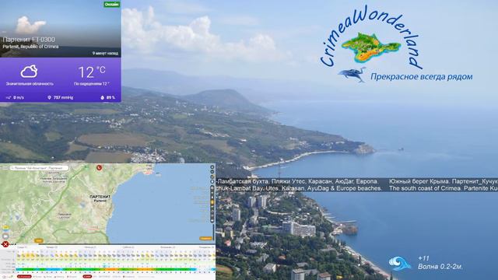This screenshot has height=280, width=498.
Task: Click the blue wave icon
Action: pyautogui.click(x=400, y=263)
